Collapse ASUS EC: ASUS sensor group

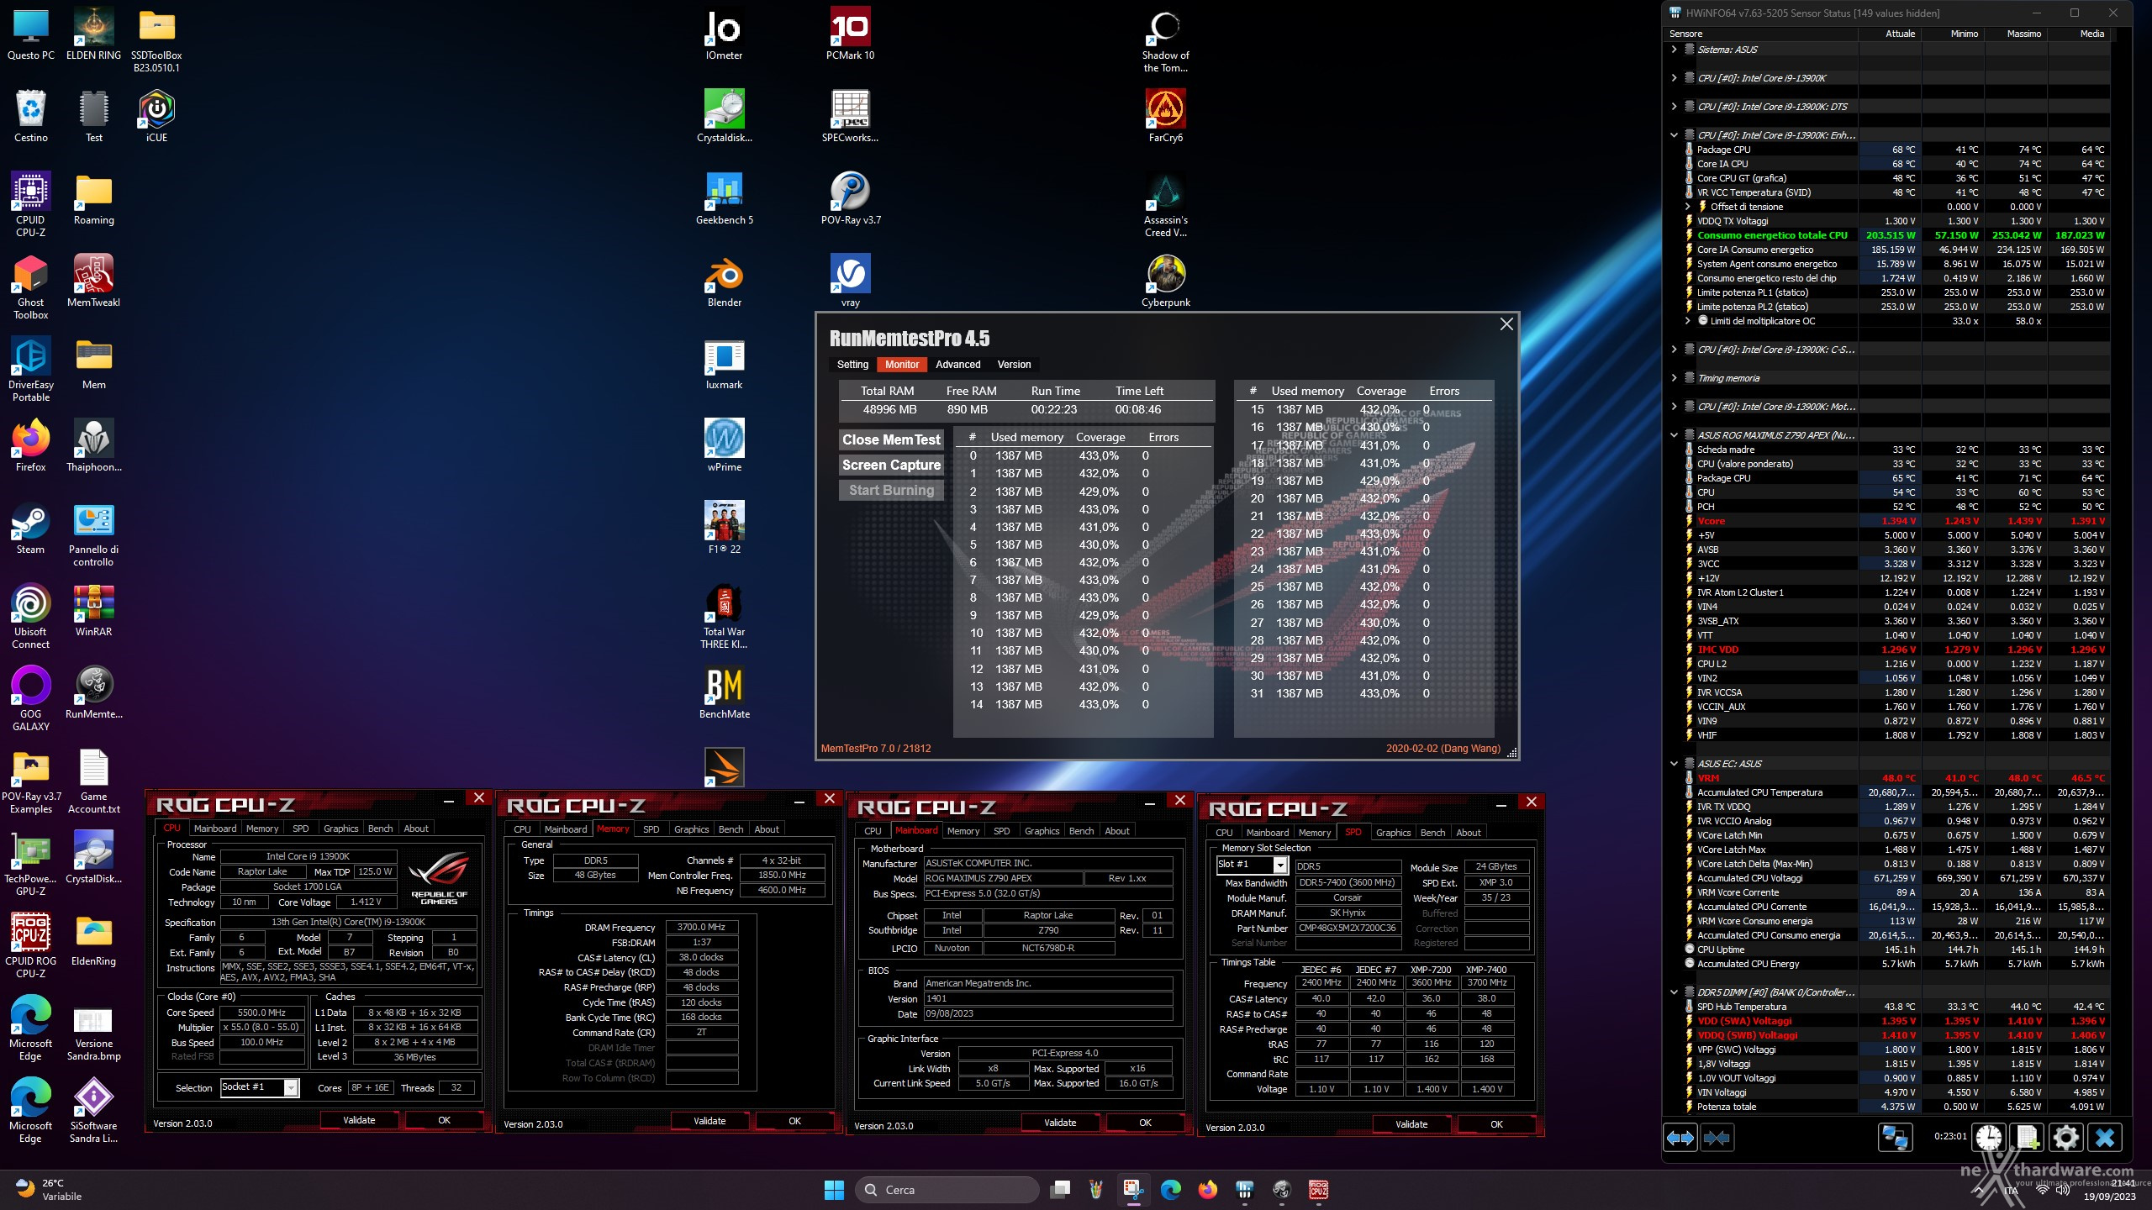[x=1674, y=764]
